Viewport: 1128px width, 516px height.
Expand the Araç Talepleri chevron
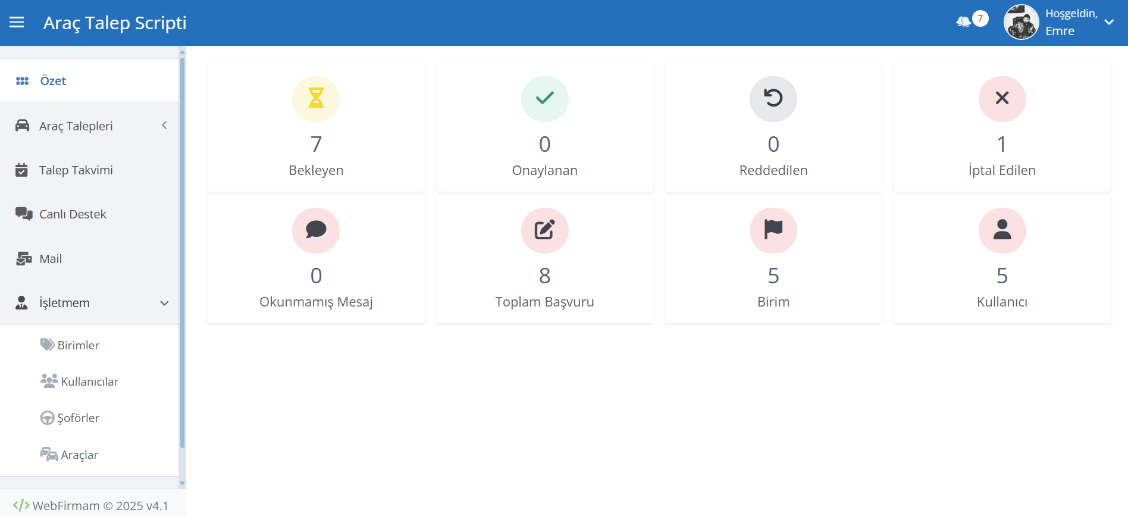[x=164, y=126]
